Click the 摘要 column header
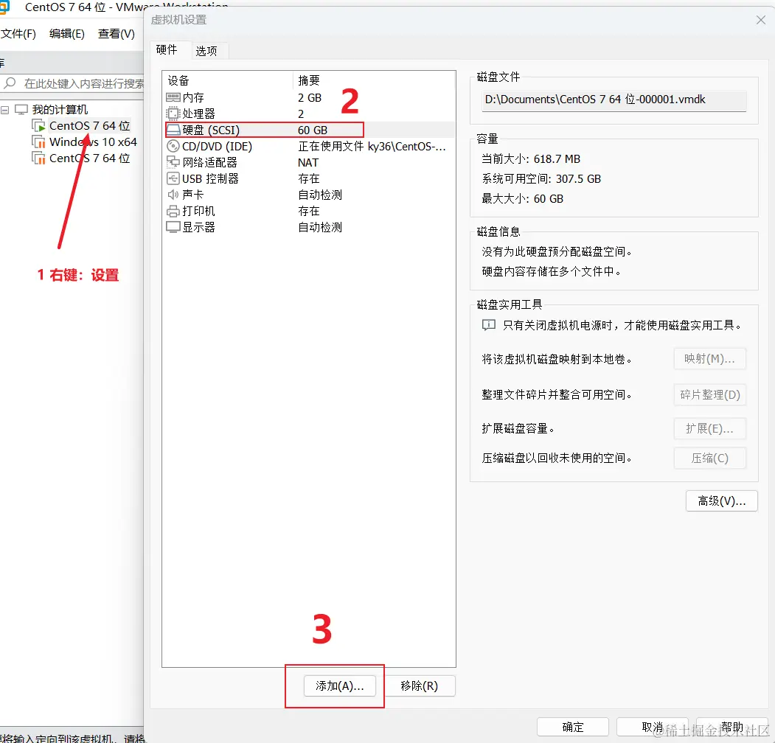 309,80
